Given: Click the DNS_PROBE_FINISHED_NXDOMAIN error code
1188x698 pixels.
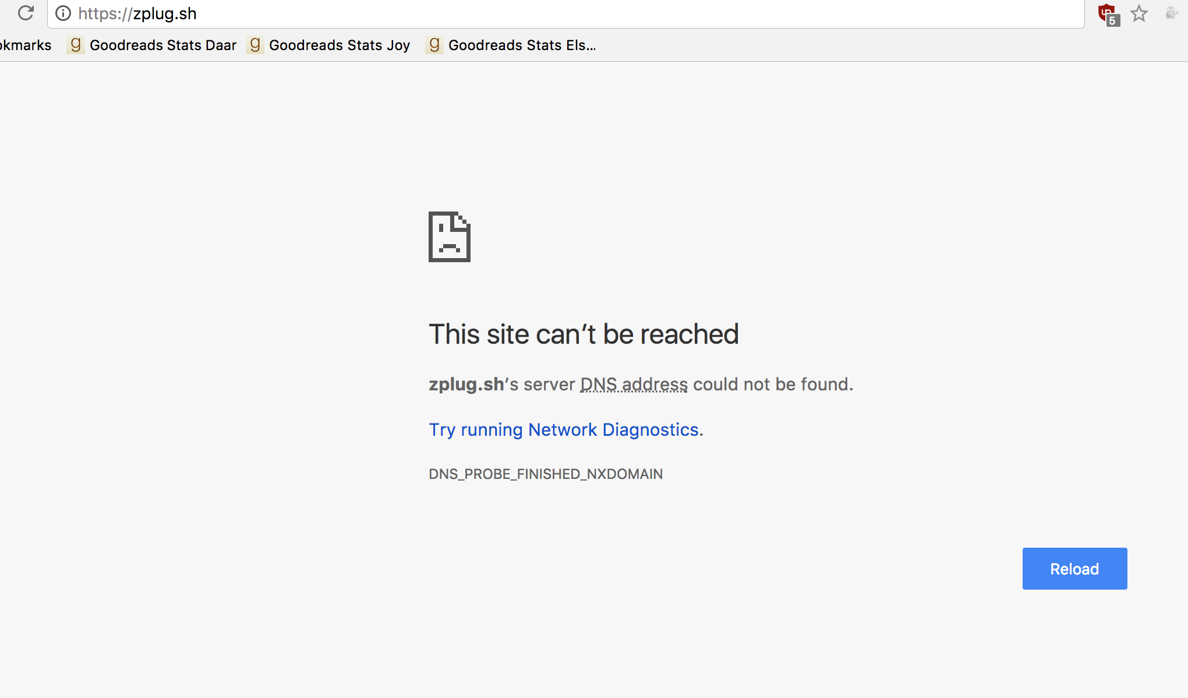Looking at the screenshot, I should coord(546,474).
